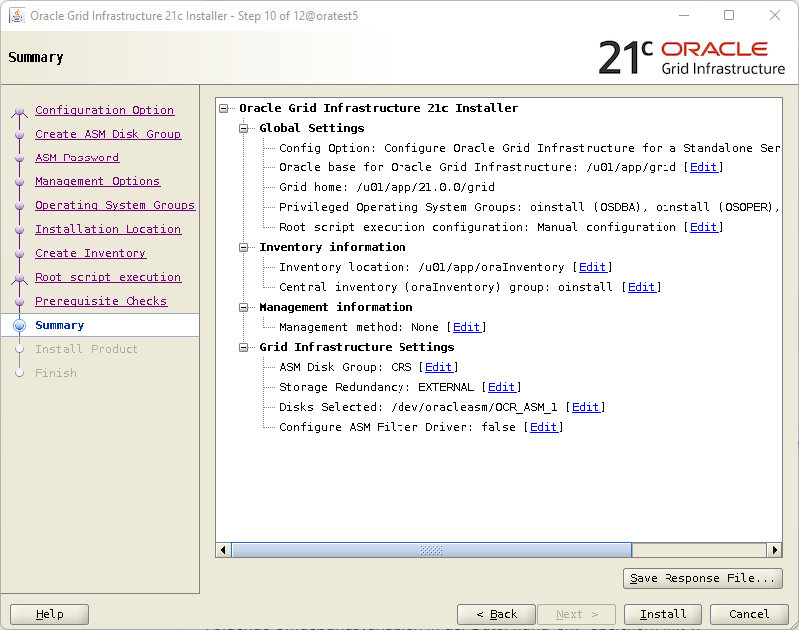Click the Java installer icon in title bar
This screenshot has width=799, height=630.
[17, 15]
